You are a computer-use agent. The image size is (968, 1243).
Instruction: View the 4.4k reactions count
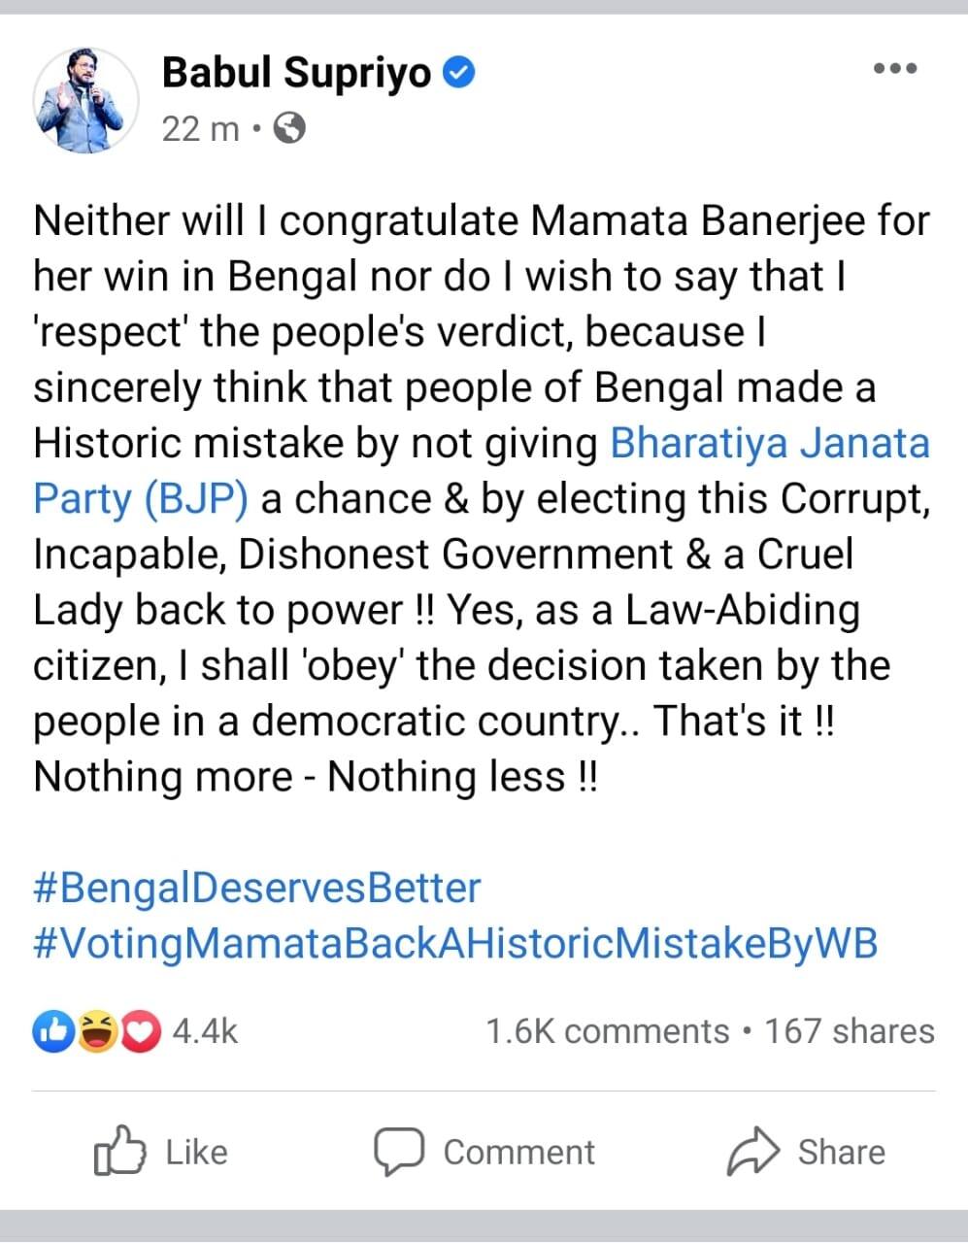[x=205, y=1031]
